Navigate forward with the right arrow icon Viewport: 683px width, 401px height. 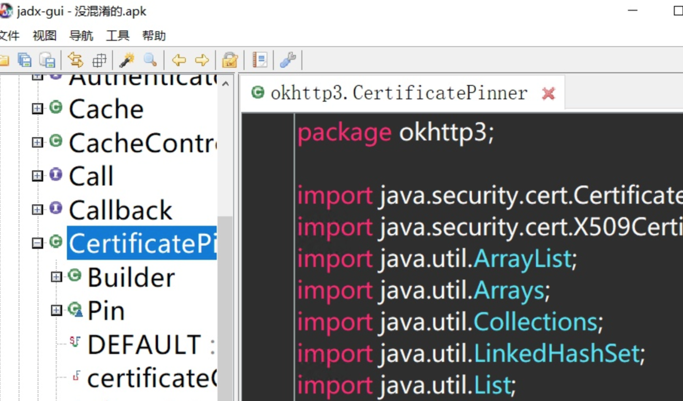point(202,60)
